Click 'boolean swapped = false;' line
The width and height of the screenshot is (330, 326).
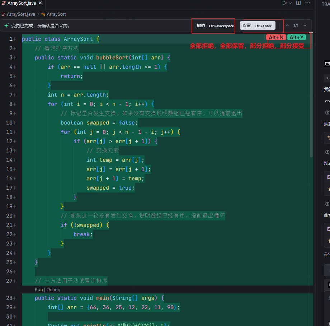coord(99,123)
